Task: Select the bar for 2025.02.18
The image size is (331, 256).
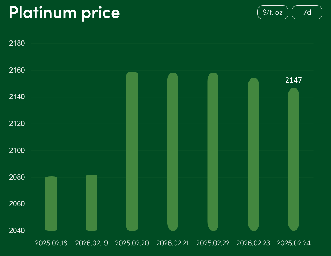Action: click(x=51, y=203)
